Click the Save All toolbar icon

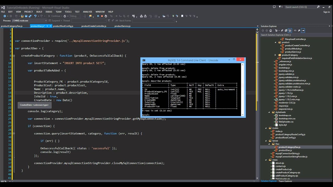tap(30, 16)
